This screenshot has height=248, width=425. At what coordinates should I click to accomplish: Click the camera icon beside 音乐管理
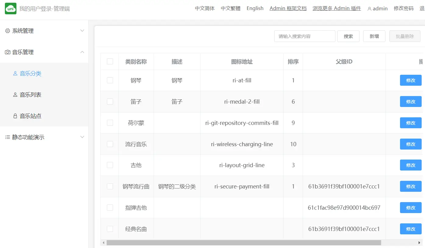point(8,52)
